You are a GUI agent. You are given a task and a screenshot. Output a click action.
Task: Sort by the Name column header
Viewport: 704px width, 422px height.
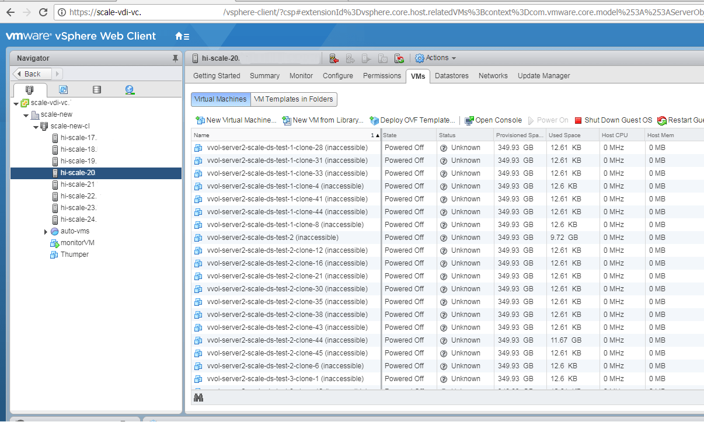[x=285, y=135]
